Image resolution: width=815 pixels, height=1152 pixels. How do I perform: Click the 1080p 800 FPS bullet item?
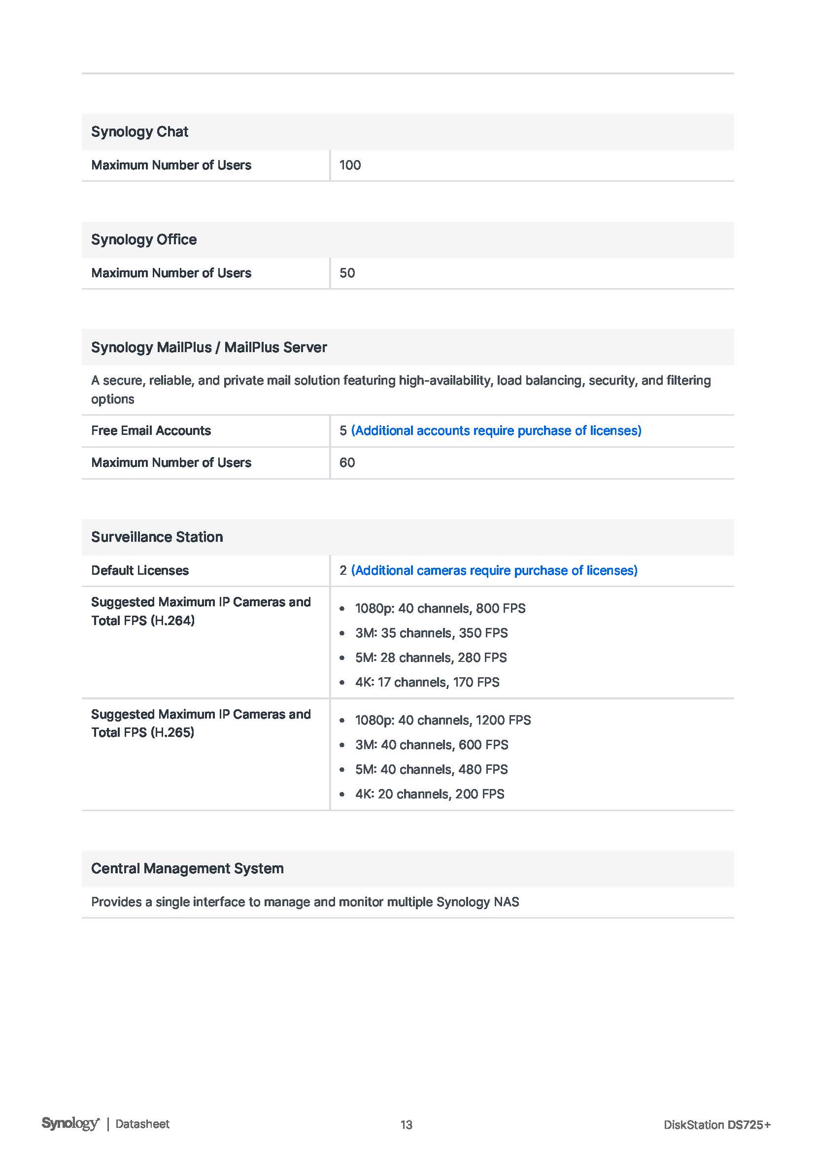coord(440,608)
